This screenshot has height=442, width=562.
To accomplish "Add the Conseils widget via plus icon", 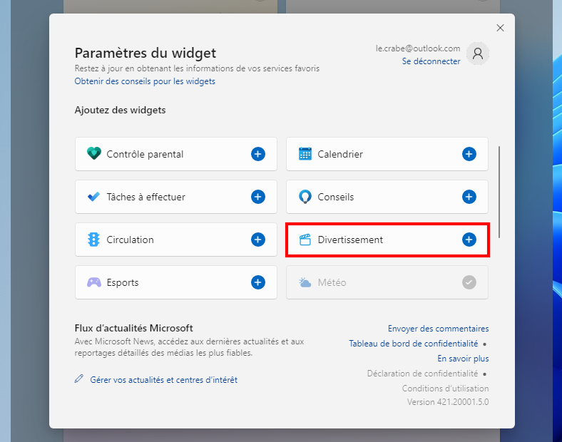I will 469,197.
